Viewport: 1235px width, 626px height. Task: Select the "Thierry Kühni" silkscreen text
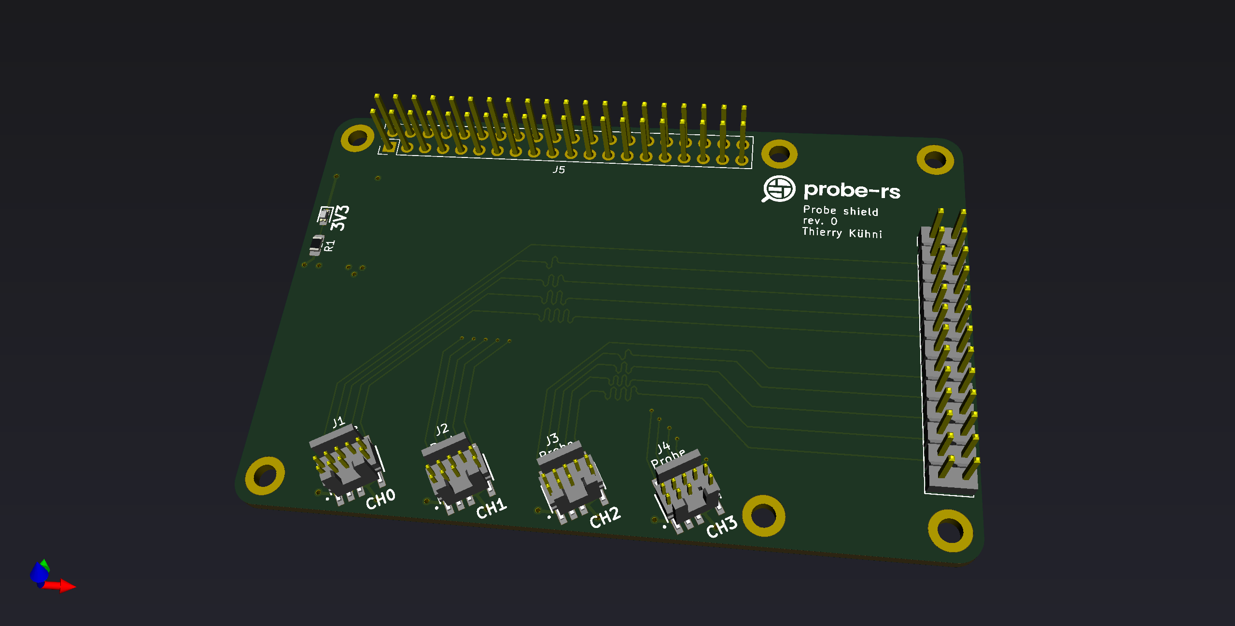click(842, 233)
